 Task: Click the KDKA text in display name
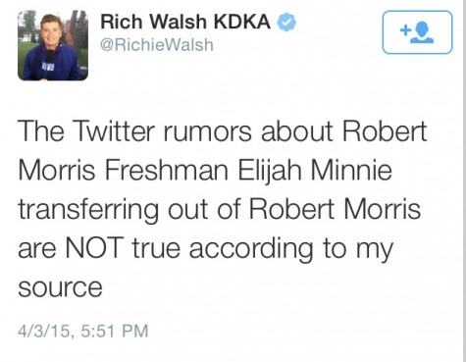(242, 22)
